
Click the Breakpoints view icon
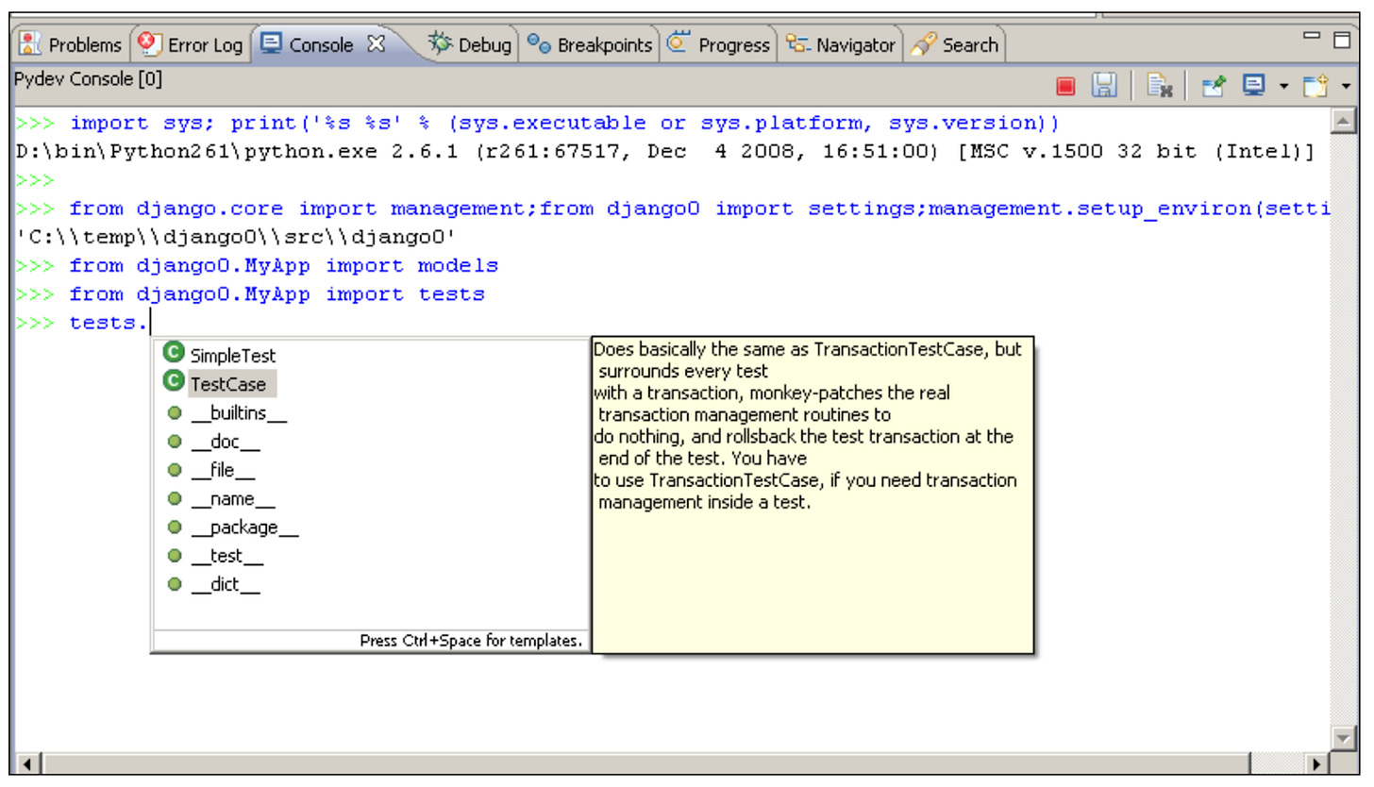click(540, 42)
